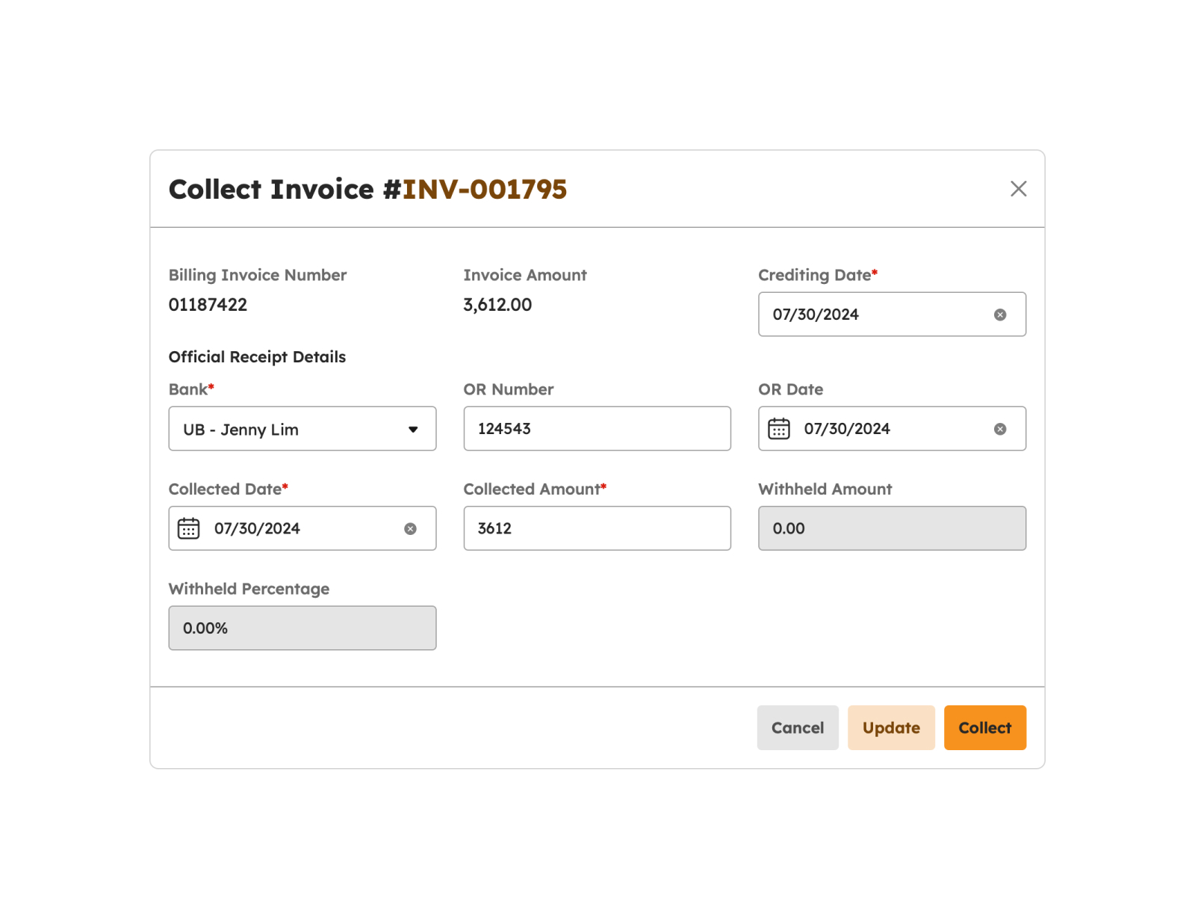
Task: Open the Collected Date calendar picker
Action: 188,528
